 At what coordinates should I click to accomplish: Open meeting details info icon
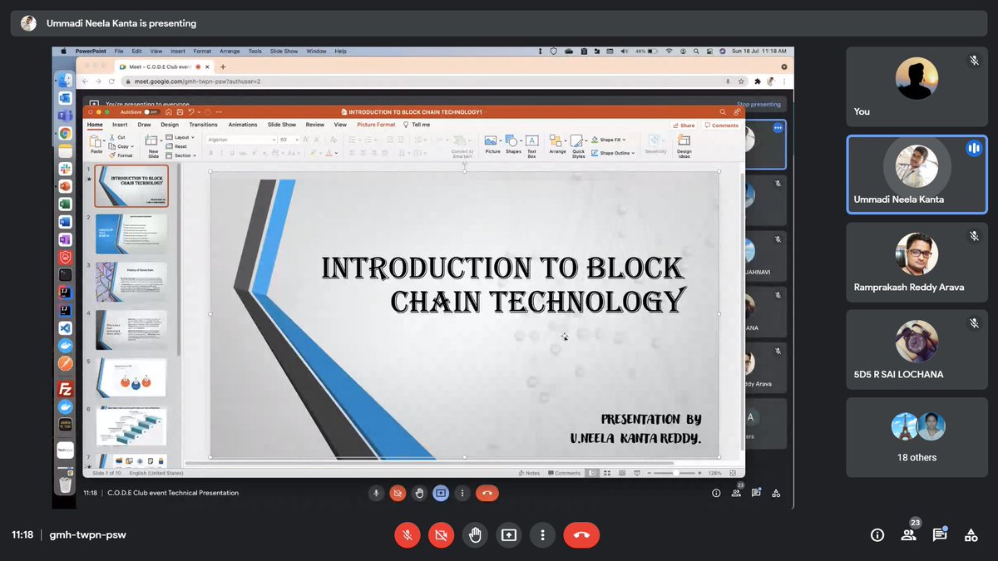[877, 535]
